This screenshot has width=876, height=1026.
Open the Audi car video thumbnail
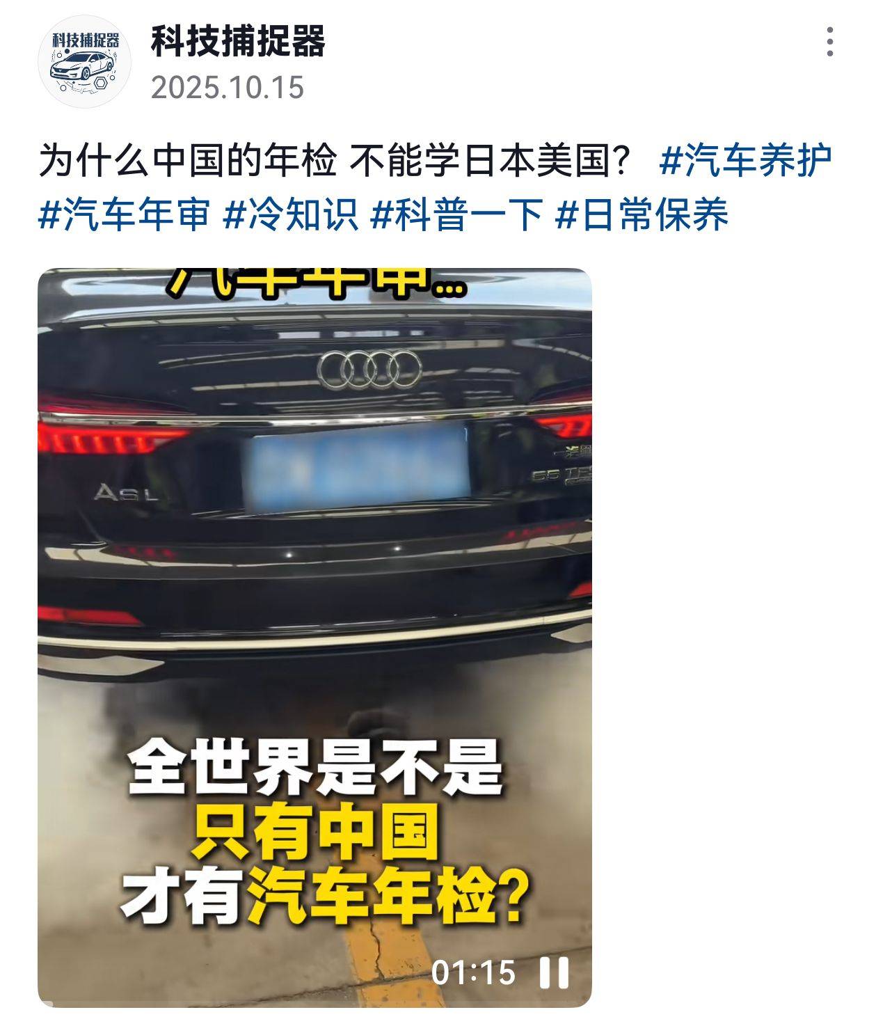314,638
